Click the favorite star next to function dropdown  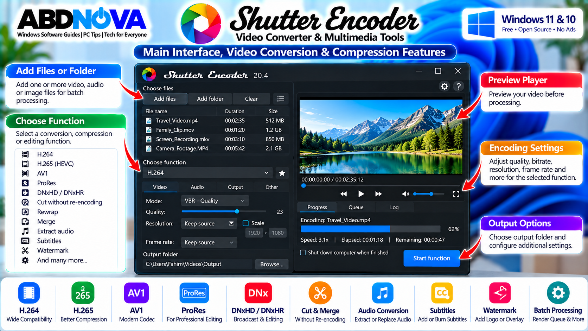[282, 173]
